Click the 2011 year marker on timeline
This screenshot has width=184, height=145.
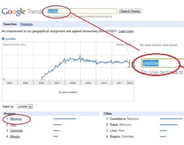[x=120, y=83]
